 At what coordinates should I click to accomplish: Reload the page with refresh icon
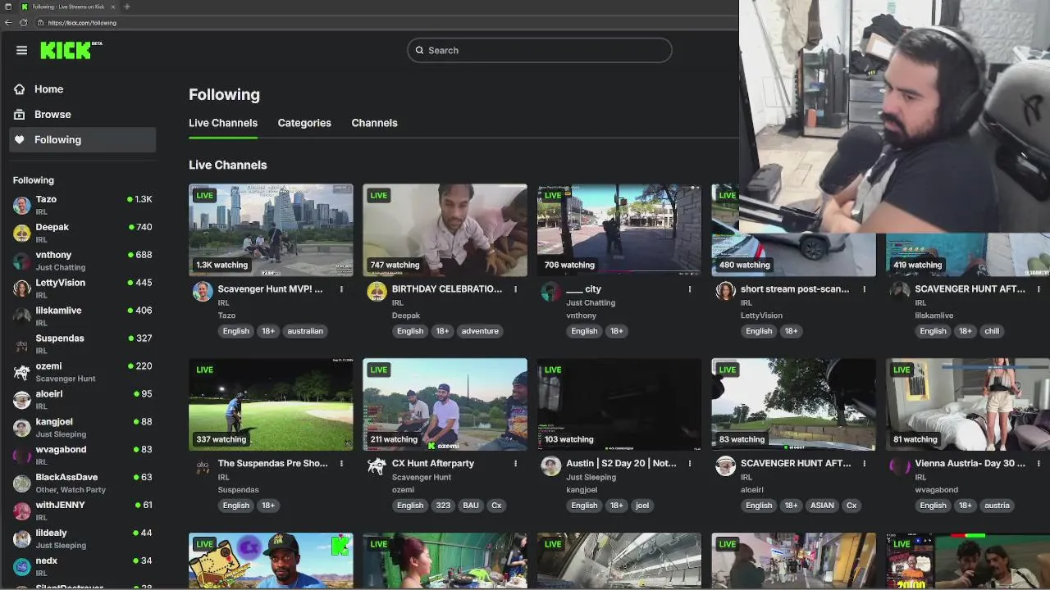[x=23, y=23]
